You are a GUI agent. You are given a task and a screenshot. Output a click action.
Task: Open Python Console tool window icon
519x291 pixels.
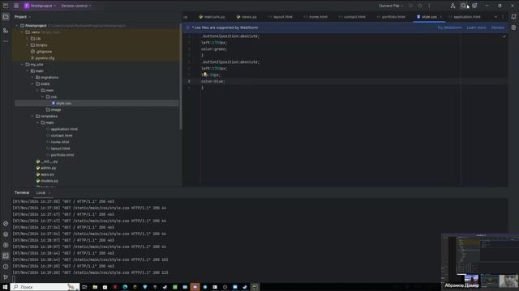(6, 223)
